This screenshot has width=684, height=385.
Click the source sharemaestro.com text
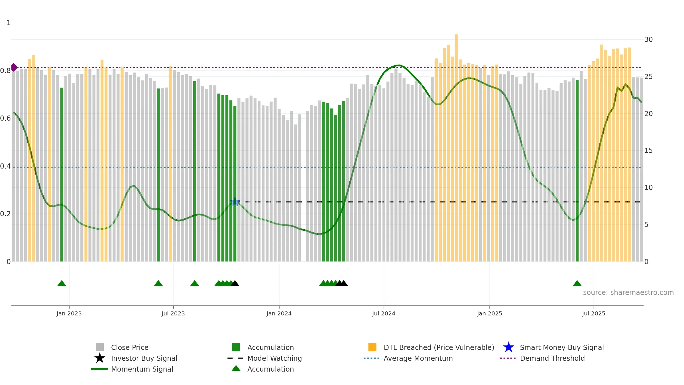pyautogui.click(x=628, y=293)
